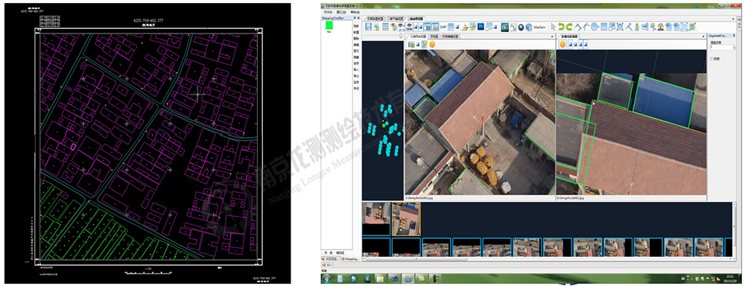Select the arrow pointer tool
Viewport: 745px width, 286px height.
pyautogui.click(x=554, y=27)
